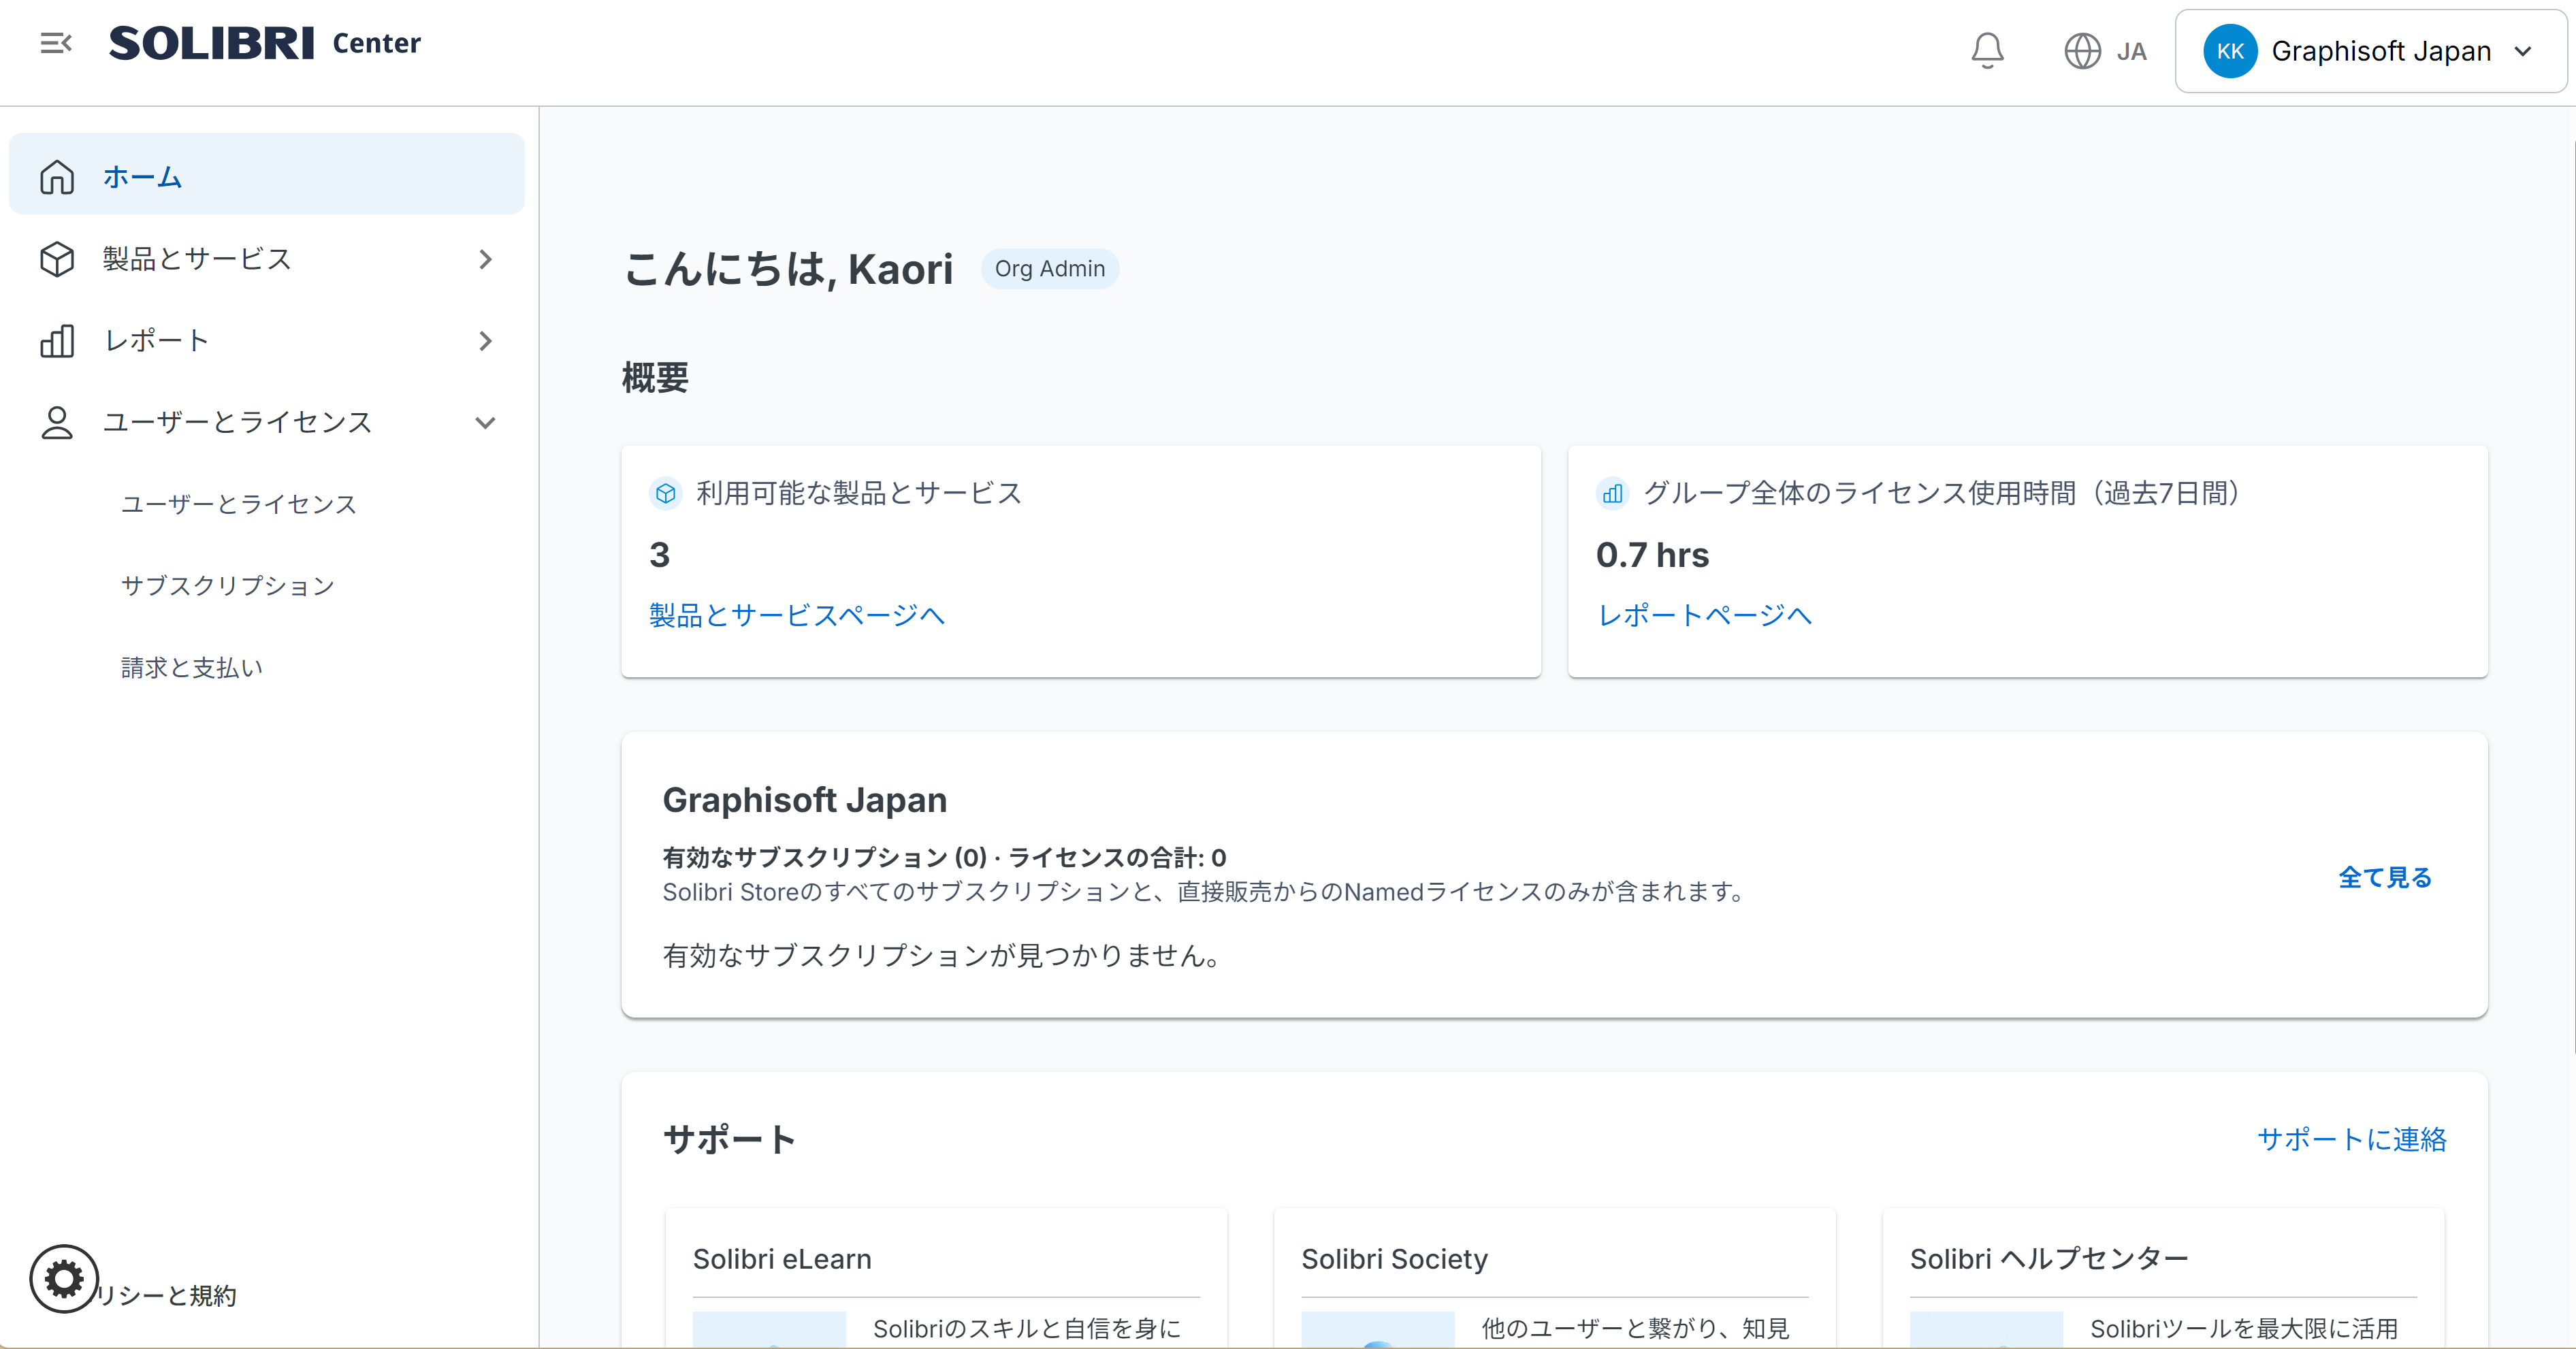Click the 利用可能な製品とサービス card title
The width and height of the screenshot is (2576, 1349).
859,493
